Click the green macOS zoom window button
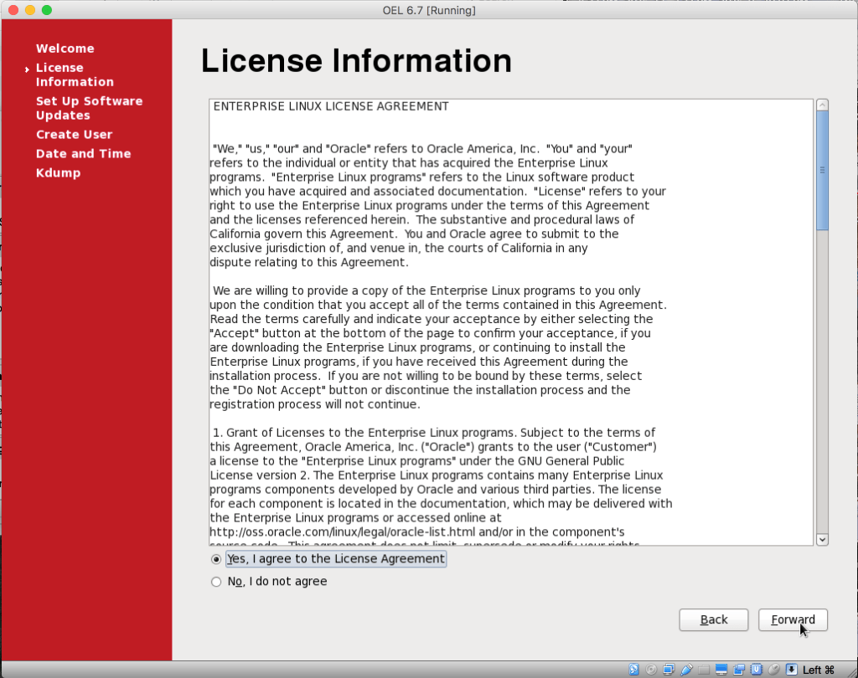Image resolution: width=858 pixels, height=678 pixels. coord(47,10)
